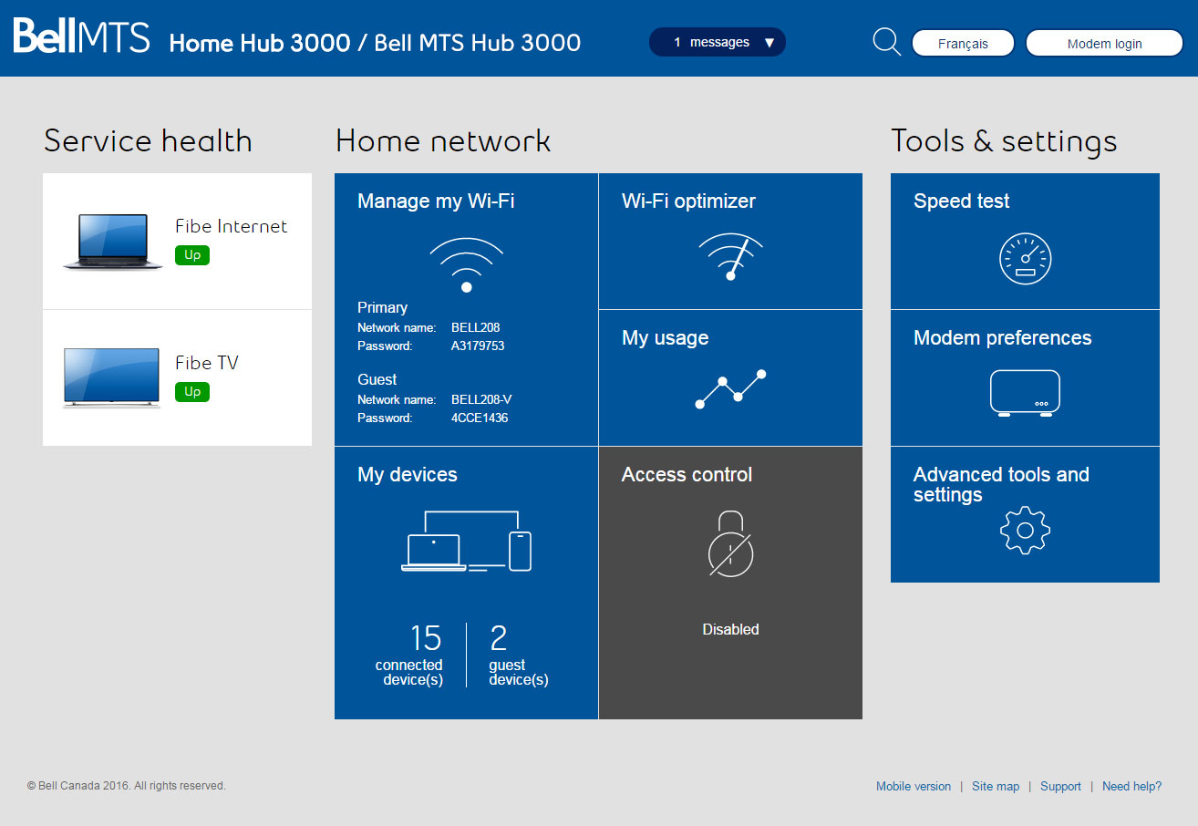This screenshot has height=826, width=1198.
Task: Open the Modem preferences tile title
Action: (x=1002, y=338)
